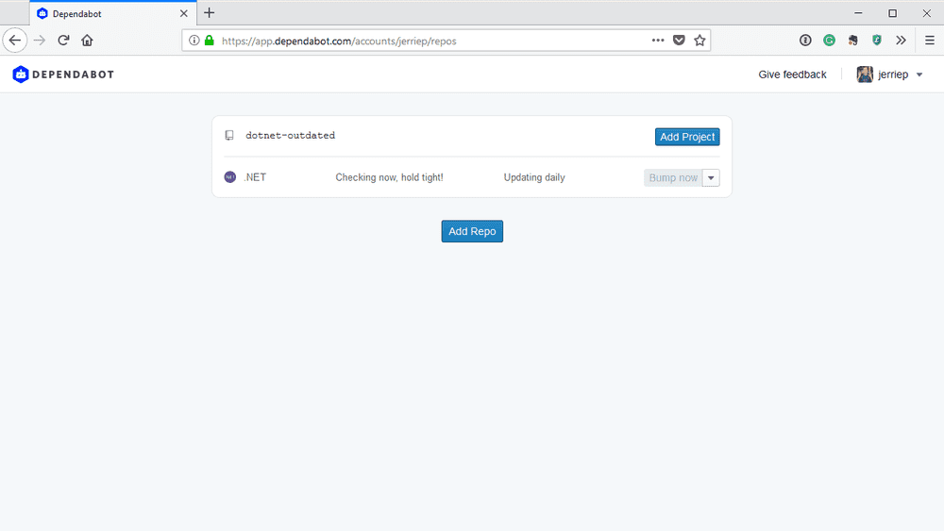Click the Add Repo button

coord(472,231)
